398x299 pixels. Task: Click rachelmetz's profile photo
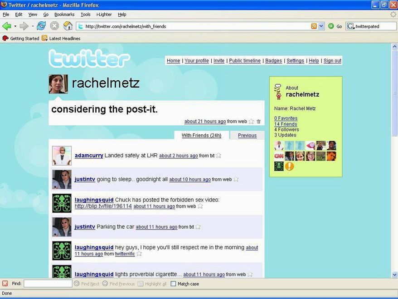click(x=58, y=84)
